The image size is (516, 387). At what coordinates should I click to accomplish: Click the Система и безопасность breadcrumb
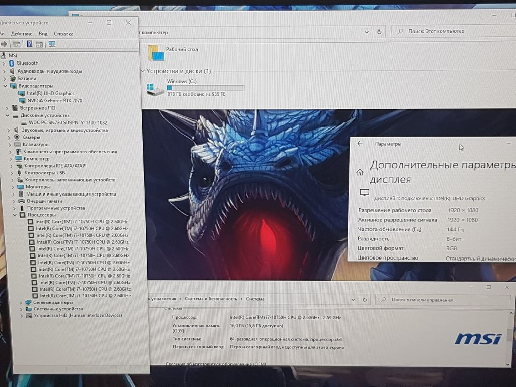point(211,299)
